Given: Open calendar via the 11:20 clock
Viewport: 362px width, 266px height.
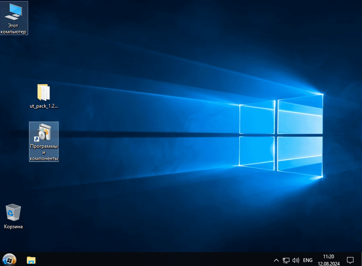Looking at the screenshot, I should 328,257.
